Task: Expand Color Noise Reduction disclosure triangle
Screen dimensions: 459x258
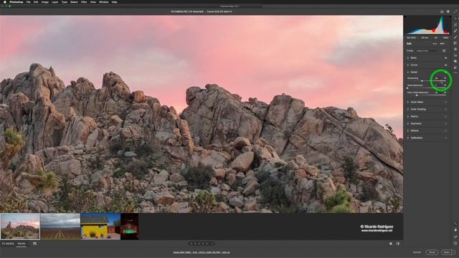Action: pos(445,92)
